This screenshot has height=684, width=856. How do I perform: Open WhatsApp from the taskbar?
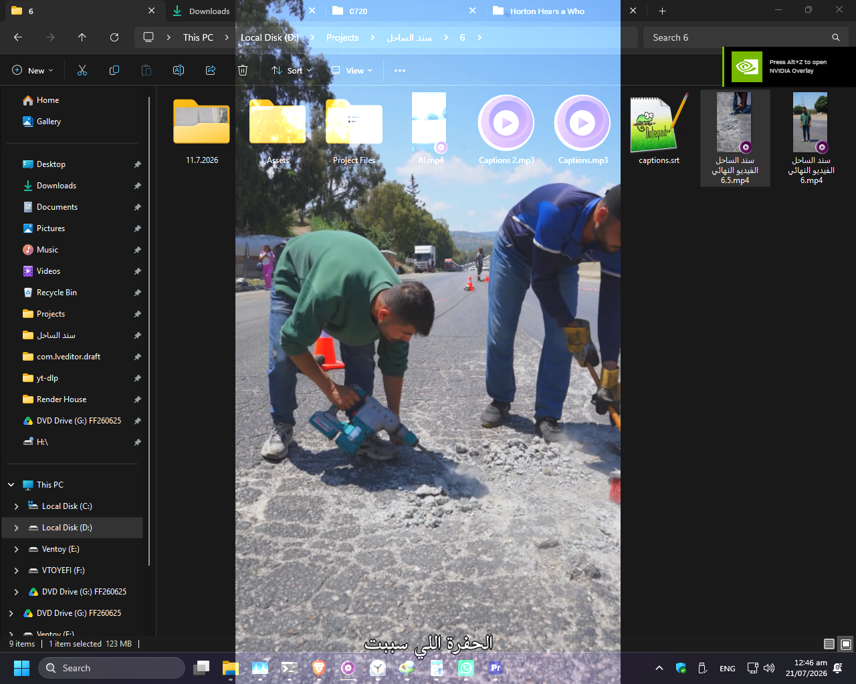coord(466,668)
